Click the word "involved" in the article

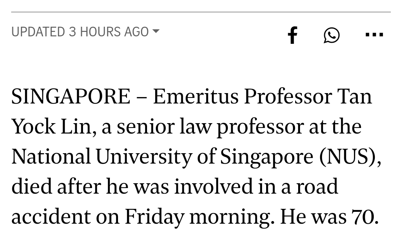click(213, 186)
